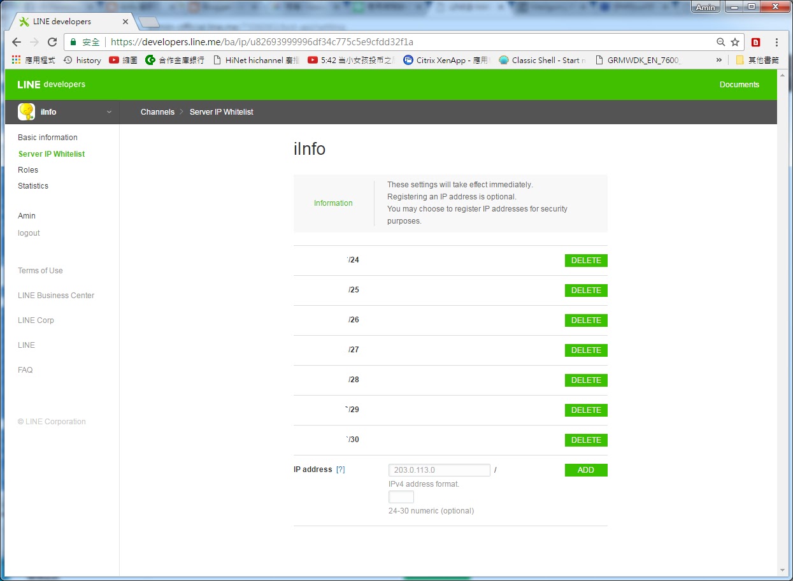Click the zoom magnifier icon in address bar

tap(720, 42)
